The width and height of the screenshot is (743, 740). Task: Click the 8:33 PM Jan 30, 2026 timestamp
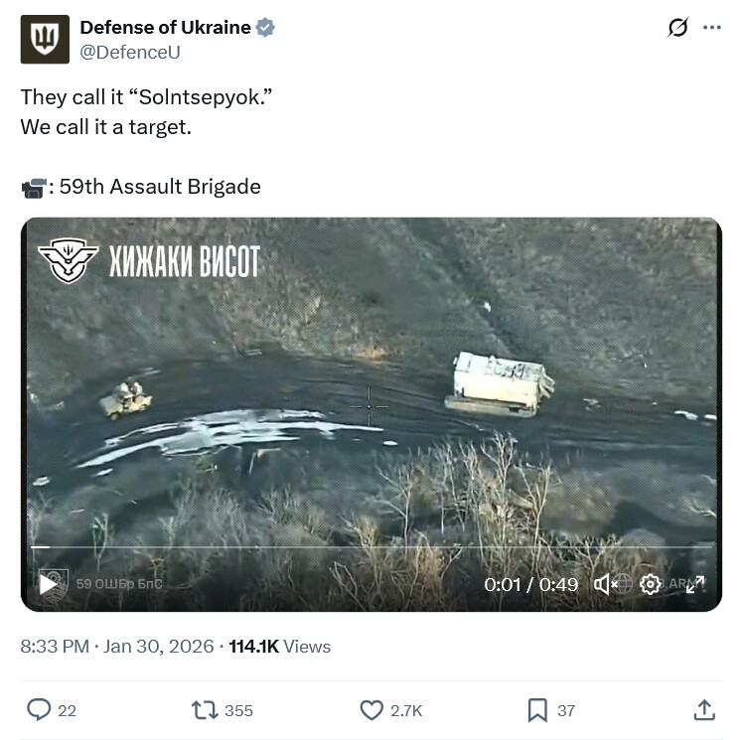[x=117, y=647]
